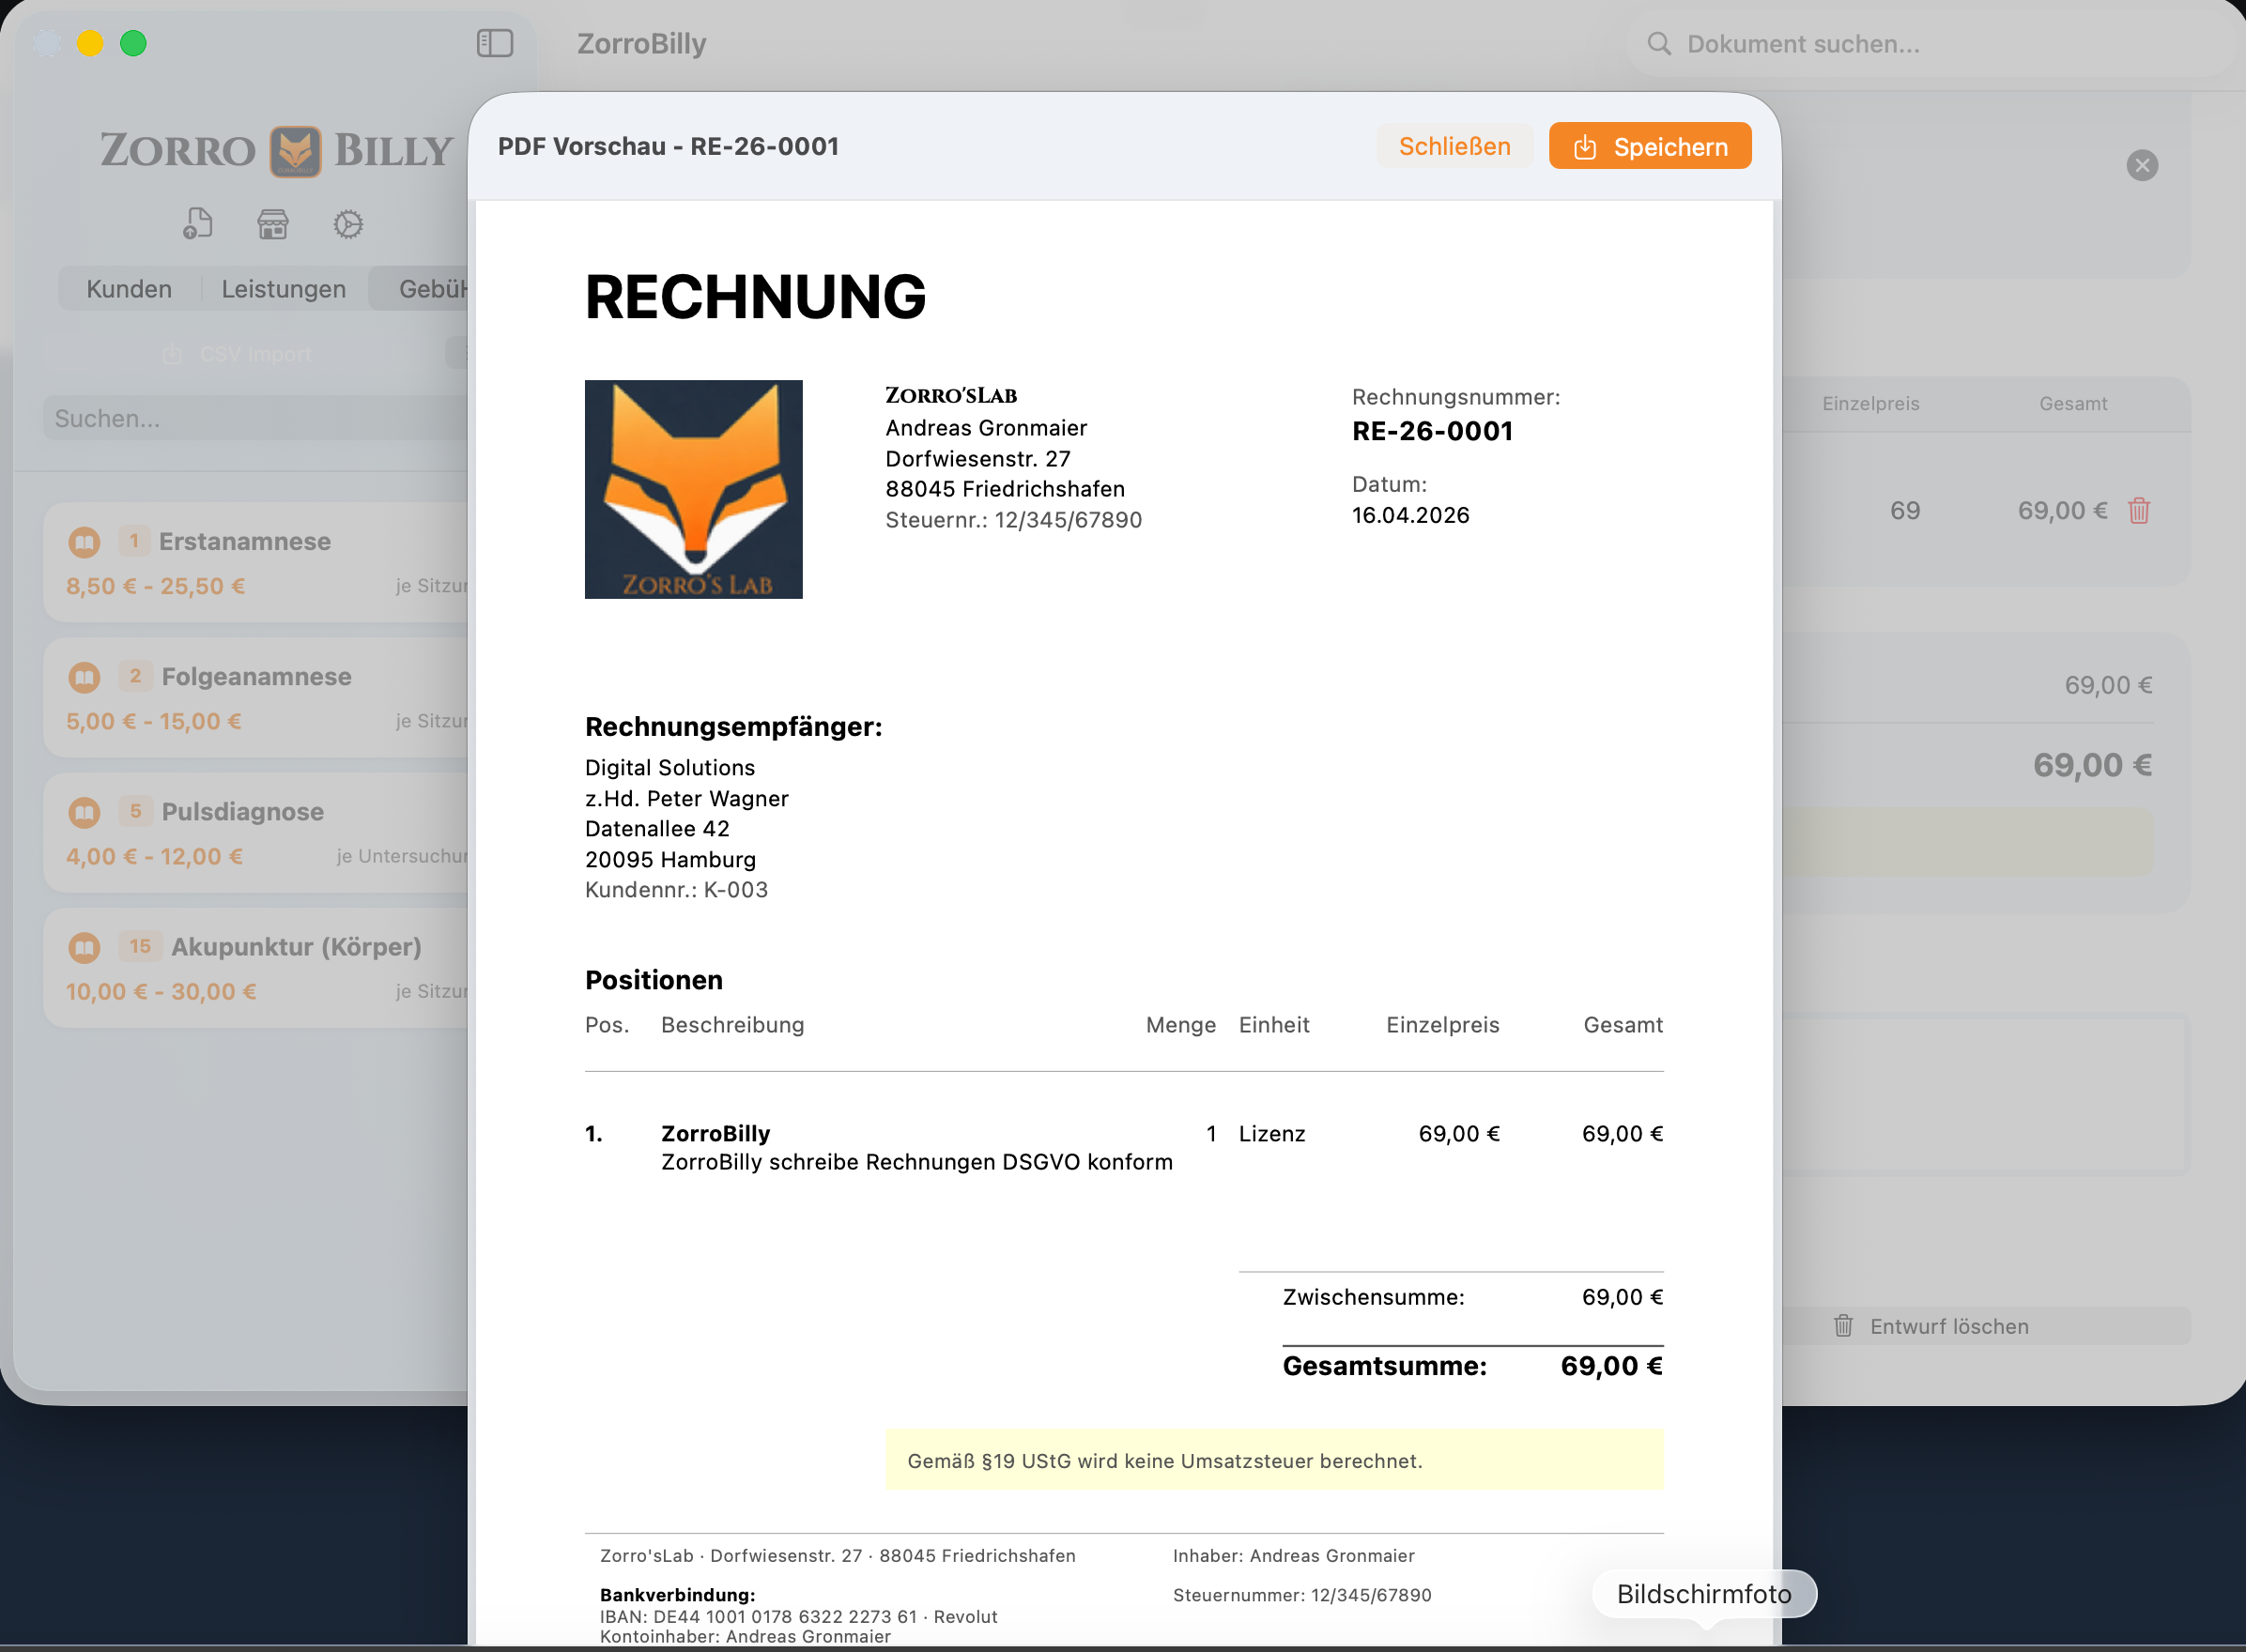Click the invoice number RE-26-0001 in preview
Image resolution: width=2246 pixels, height=1652 pixels.
[x=1433, y=431]
